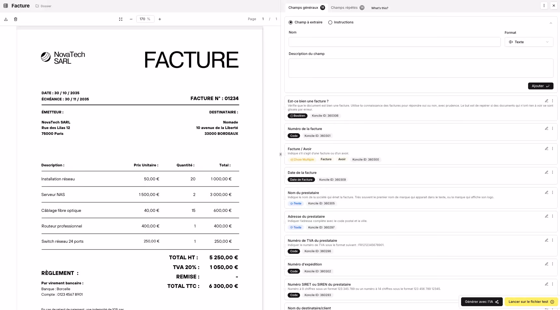This screenshot has height=310, width=560.
Task: Zoom out with the minus icon
Action: pos(131,19)
